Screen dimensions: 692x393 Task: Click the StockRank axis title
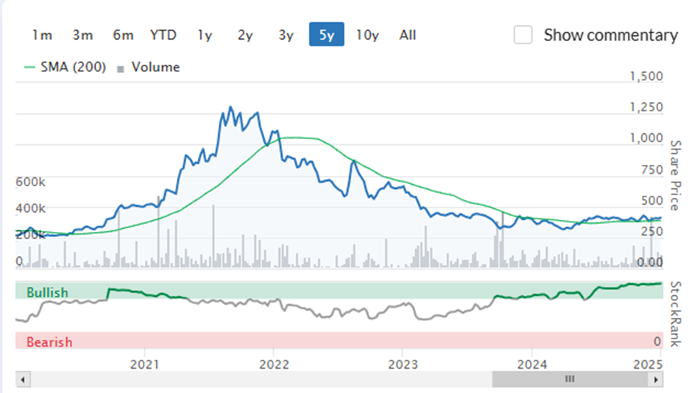click(676, 314)
